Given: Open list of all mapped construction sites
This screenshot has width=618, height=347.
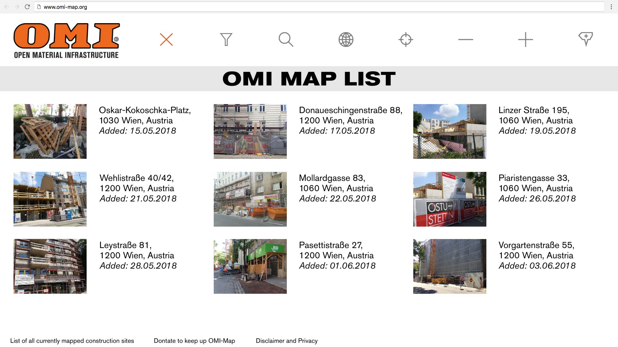Looking at the screenshot, I should coord(72,341).
